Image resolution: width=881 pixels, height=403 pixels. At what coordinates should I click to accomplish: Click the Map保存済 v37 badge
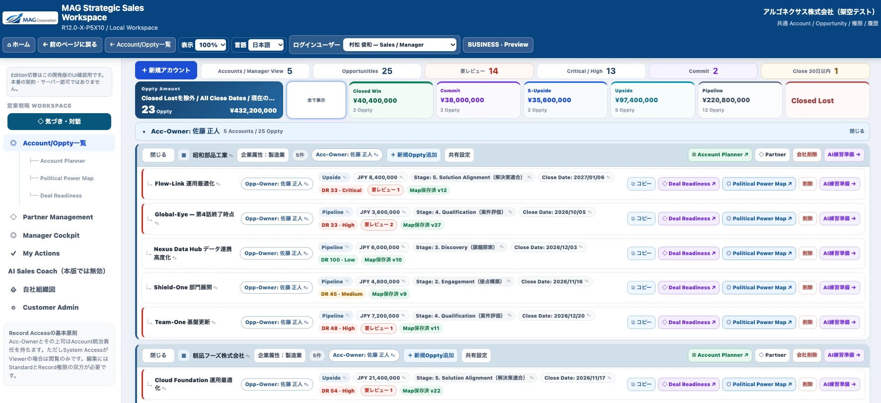pyautogui.click(x=422, y=225)
